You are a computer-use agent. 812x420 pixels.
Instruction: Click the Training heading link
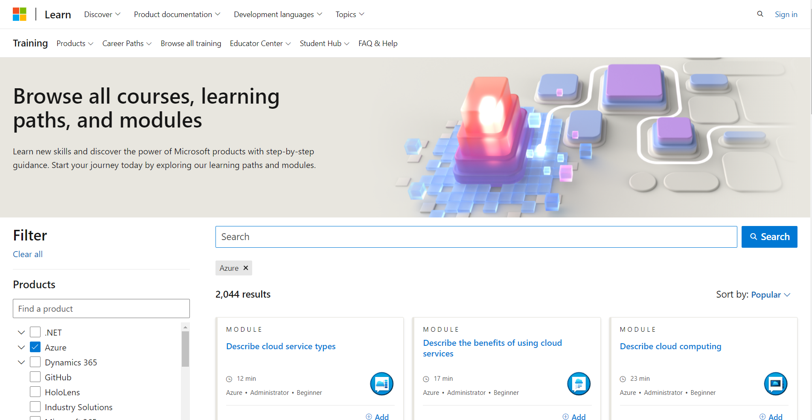tap(30, 43)
